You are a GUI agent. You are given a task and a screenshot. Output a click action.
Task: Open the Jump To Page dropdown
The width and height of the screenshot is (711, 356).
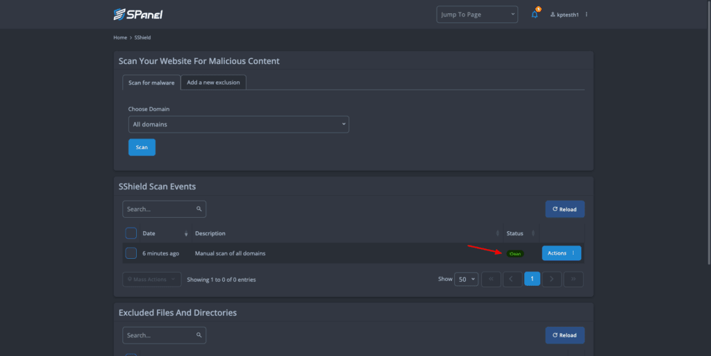pos(477,15)
